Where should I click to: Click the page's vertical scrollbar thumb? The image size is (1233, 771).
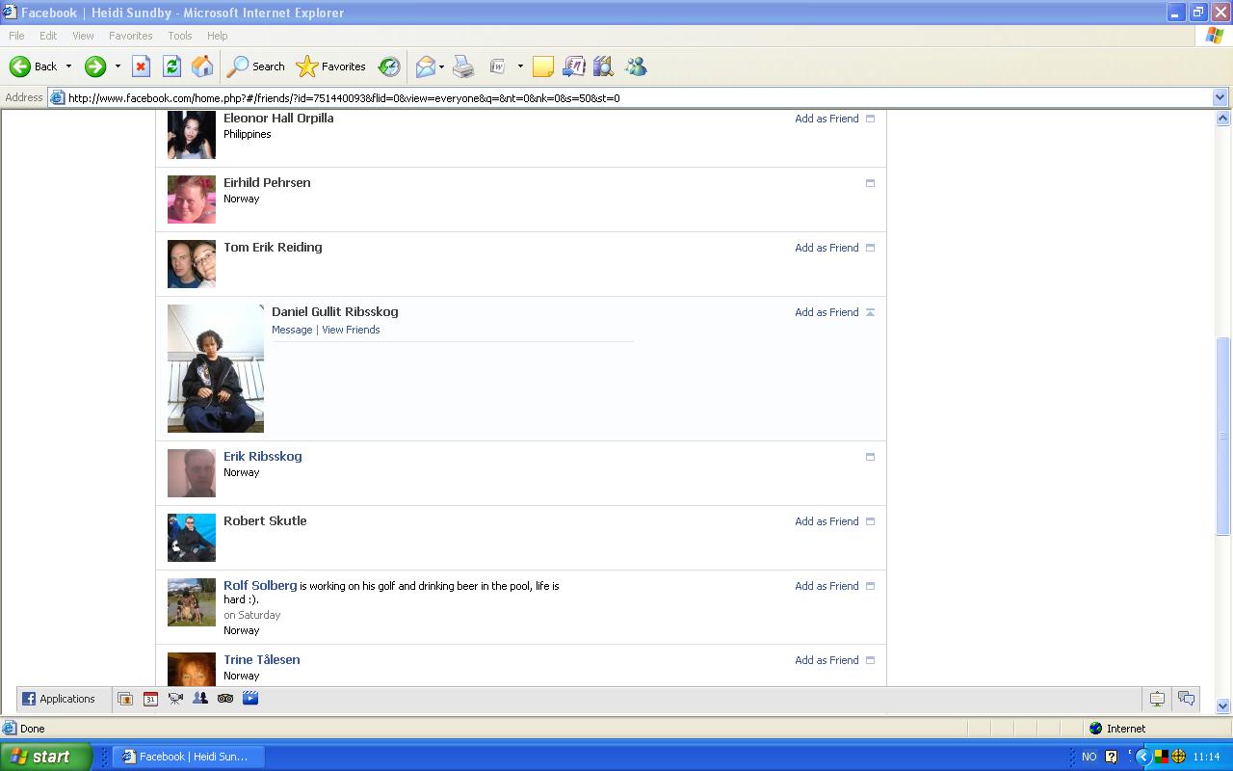1223,436
